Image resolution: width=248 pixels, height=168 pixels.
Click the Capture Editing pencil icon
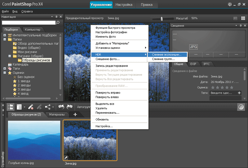31,107
